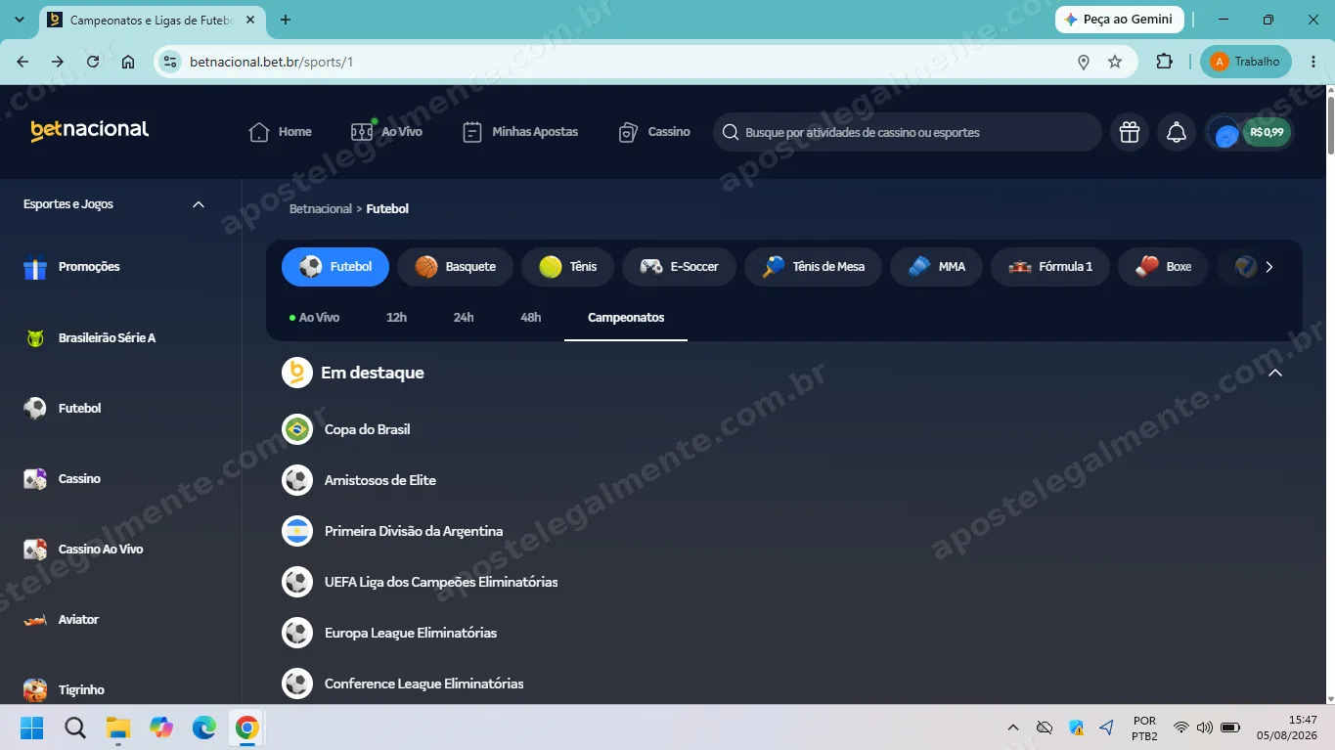Open the location permission icon in the address bar
This screenshot has width=1335, height=750.
1084,62
